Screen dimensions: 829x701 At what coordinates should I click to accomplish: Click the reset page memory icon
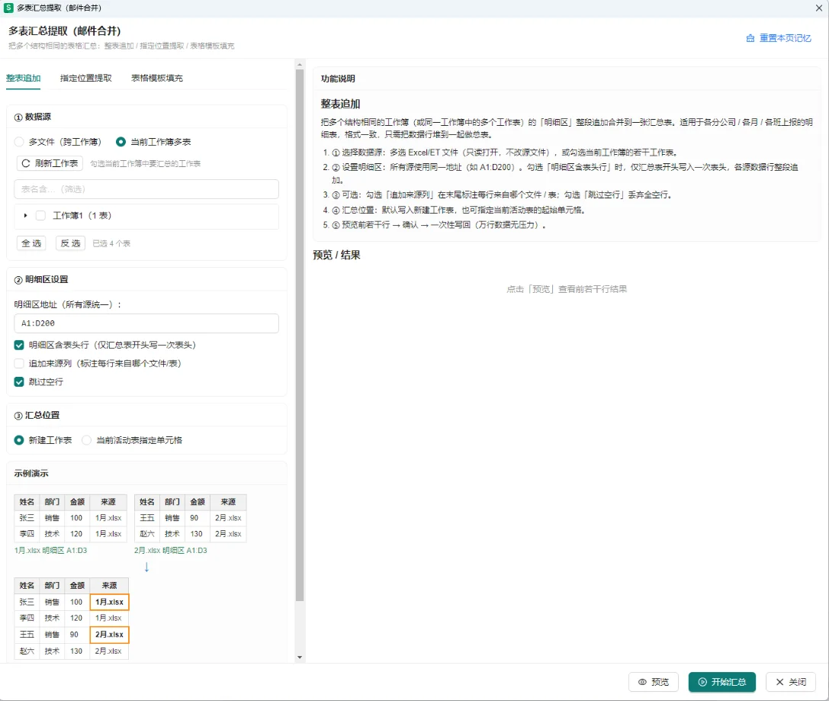click(750, 38)
